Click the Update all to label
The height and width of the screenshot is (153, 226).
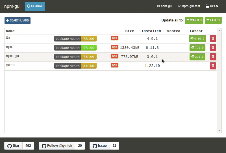pos(172,20)
